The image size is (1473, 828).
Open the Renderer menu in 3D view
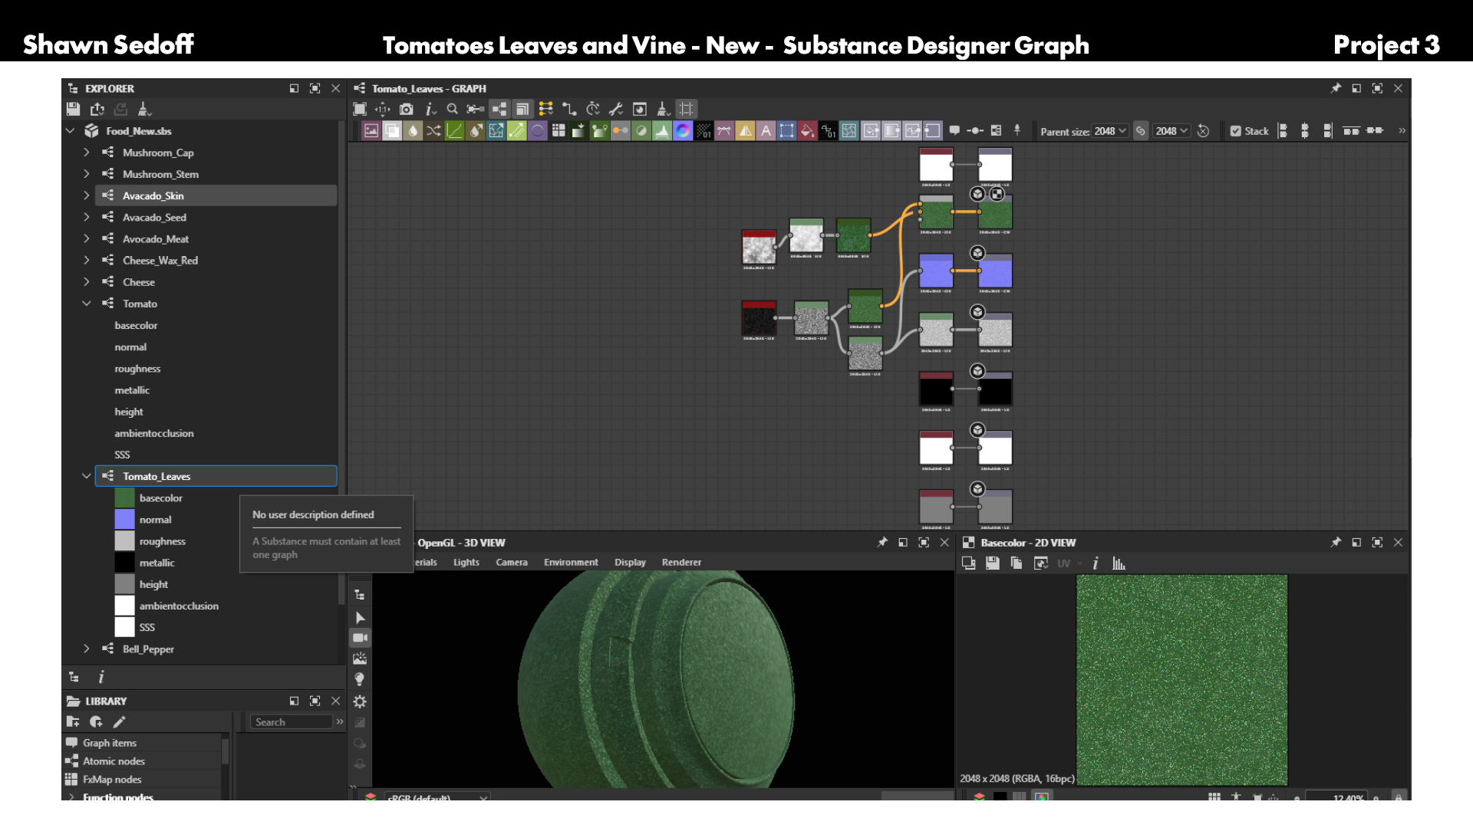coord(681,562)
